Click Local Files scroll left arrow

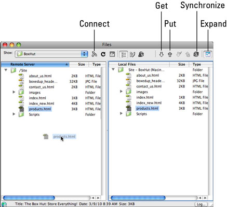pos(200,198)
